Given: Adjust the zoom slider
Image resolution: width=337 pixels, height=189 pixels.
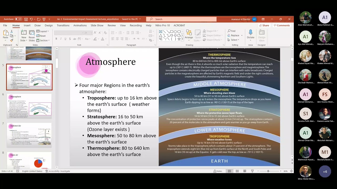Looking at the screenshot, I should [268, 171].
